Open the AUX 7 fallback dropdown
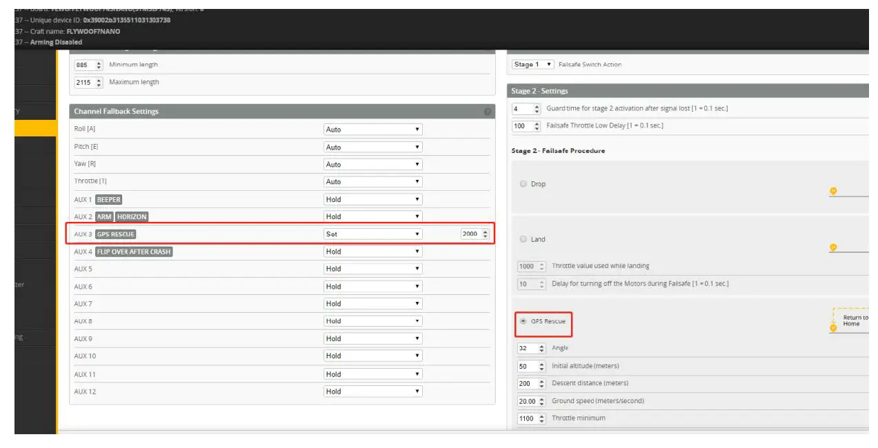Viewport: 878px width, 448px height. 372,303
